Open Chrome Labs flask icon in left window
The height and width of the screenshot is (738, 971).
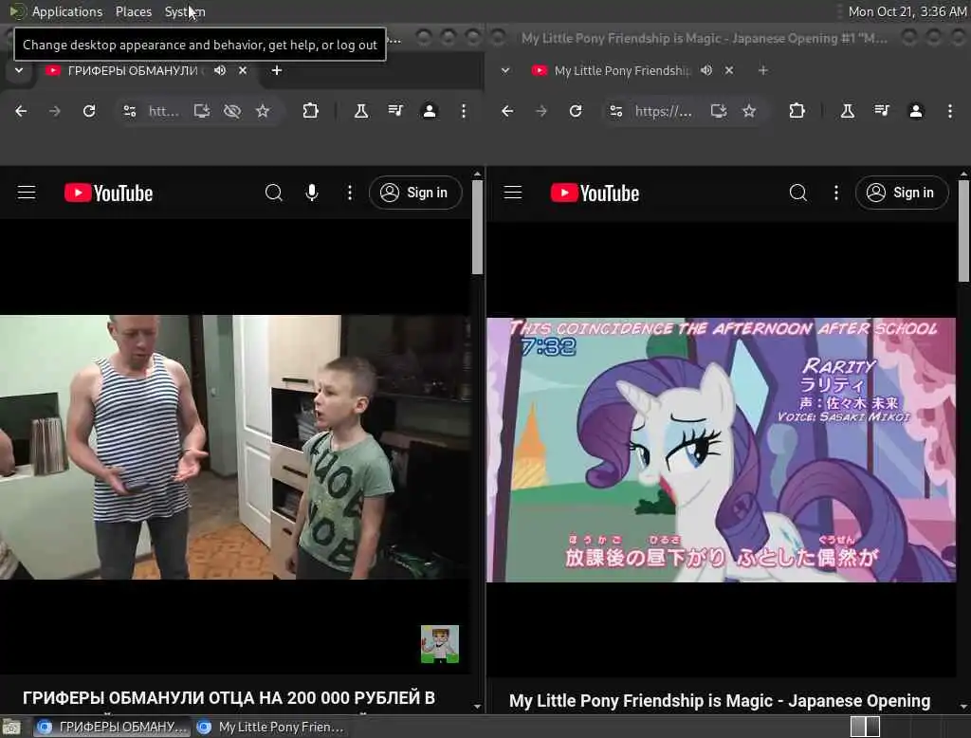[x=361, y=111]
